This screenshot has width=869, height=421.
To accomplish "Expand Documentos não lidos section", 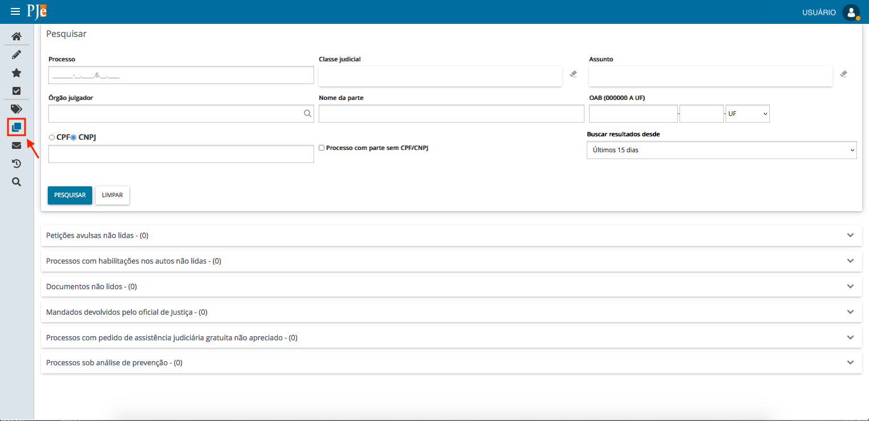I will click(x=451, y=286).
